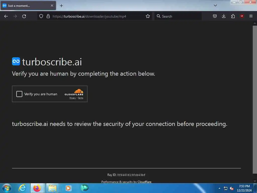The image size is (257, 193).
Task: Open the Windows Start menu
Action: click(7, 188)
